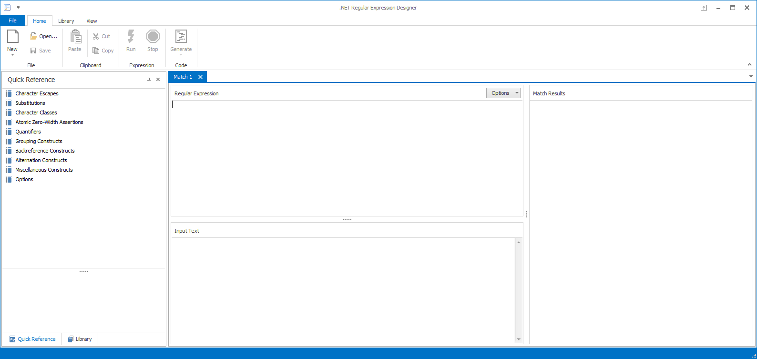Click the Generate code icon
The image size is (757, 359).
coord(181,37)
